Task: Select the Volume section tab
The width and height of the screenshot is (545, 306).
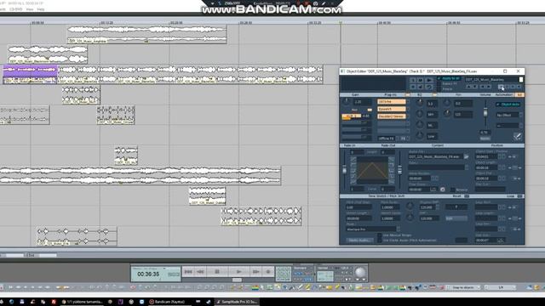Action: click(485, 94)
